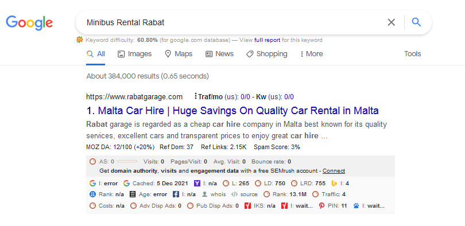465x226 pixels.
Task: Click the source link text
Action: pyautogui.click(x=249, y=194)
